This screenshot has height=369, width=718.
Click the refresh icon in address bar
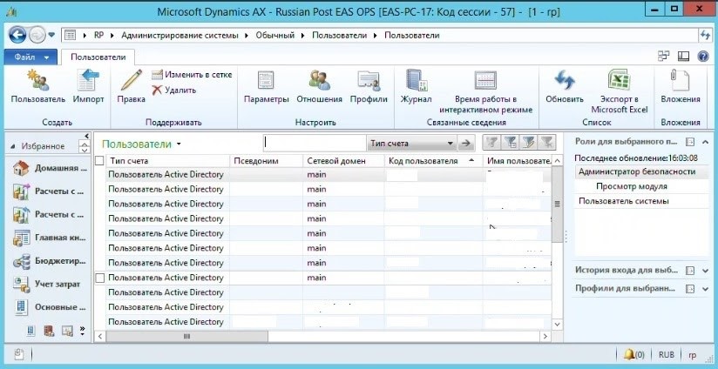point(705,35)
